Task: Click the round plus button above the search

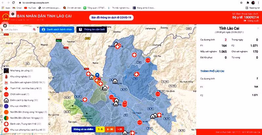Action: (5, 26)
